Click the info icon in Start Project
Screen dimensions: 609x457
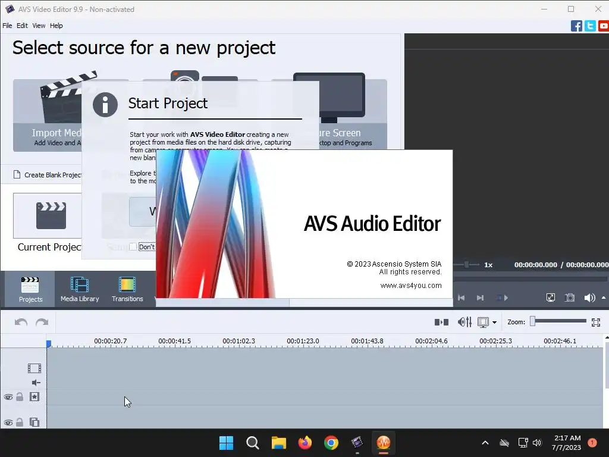(x=105, y=105)
